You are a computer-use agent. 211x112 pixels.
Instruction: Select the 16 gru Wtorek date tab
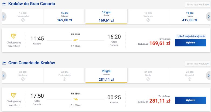[64, 16]
